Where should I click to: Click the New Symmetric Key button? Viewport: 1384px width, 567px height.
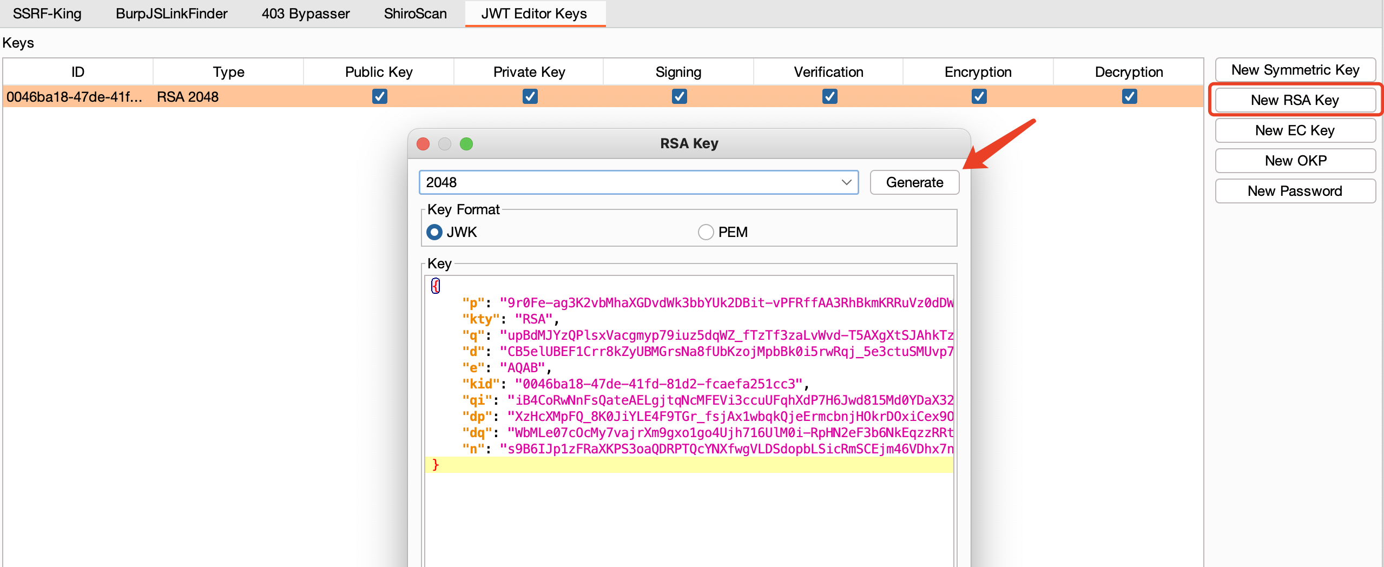[x=1295, y=70]
